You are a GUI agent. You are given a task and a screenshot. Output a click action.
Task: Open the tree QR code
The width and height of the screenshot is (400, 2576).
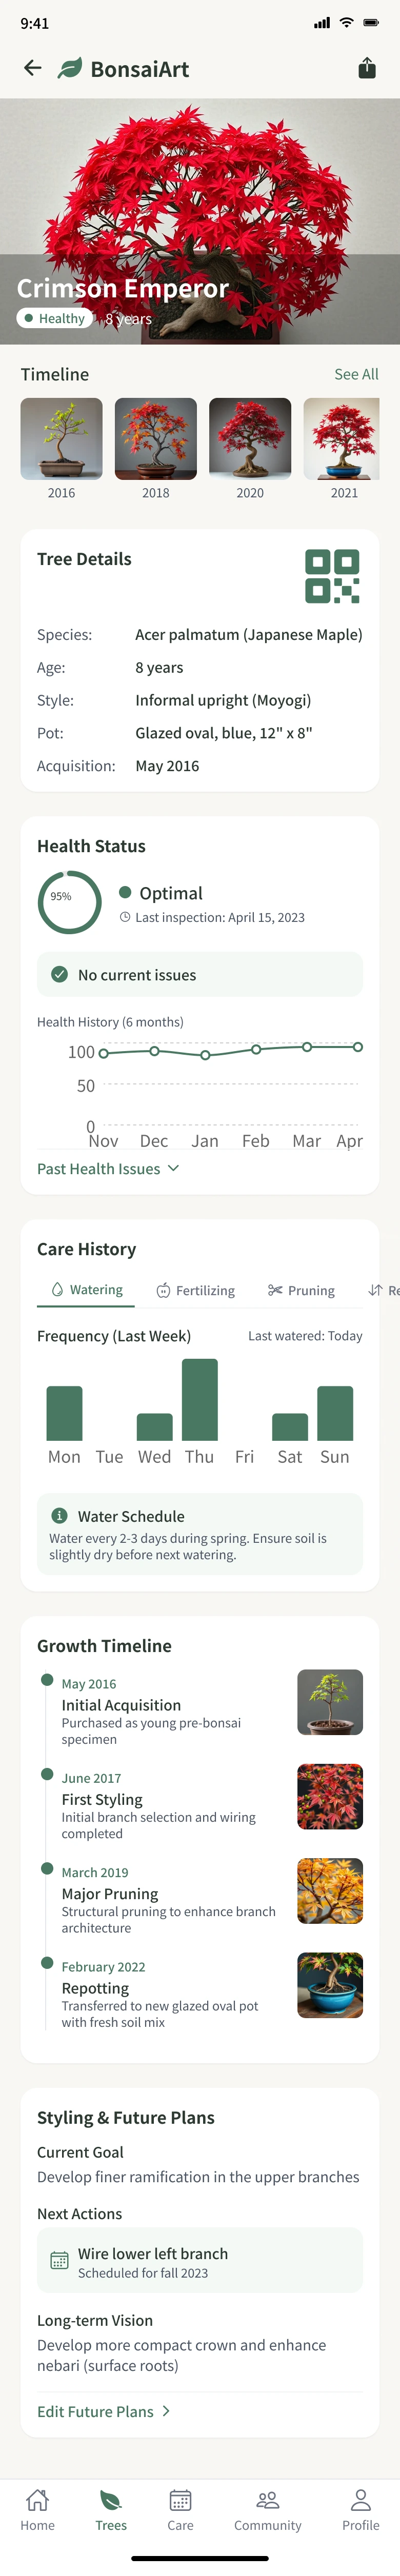(x=332, y=576)
